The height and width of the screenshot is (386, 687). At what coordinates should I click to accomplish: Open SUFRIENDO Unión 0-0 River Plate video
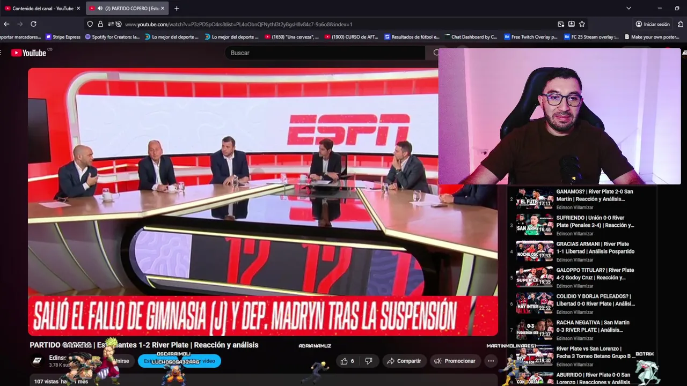595,221
